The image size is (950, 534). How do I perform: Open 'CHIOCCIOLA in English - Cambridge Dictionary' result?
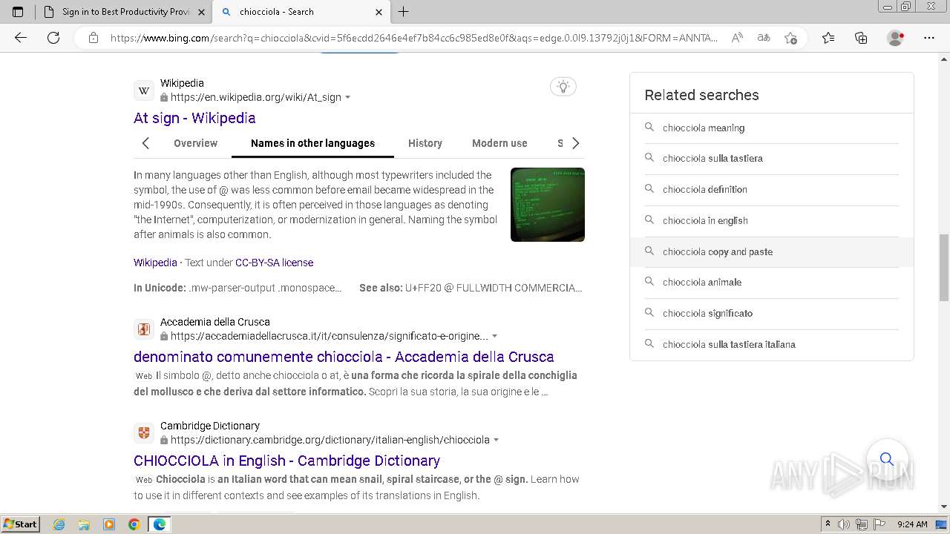pyautogui.click(x=286, y=461)
